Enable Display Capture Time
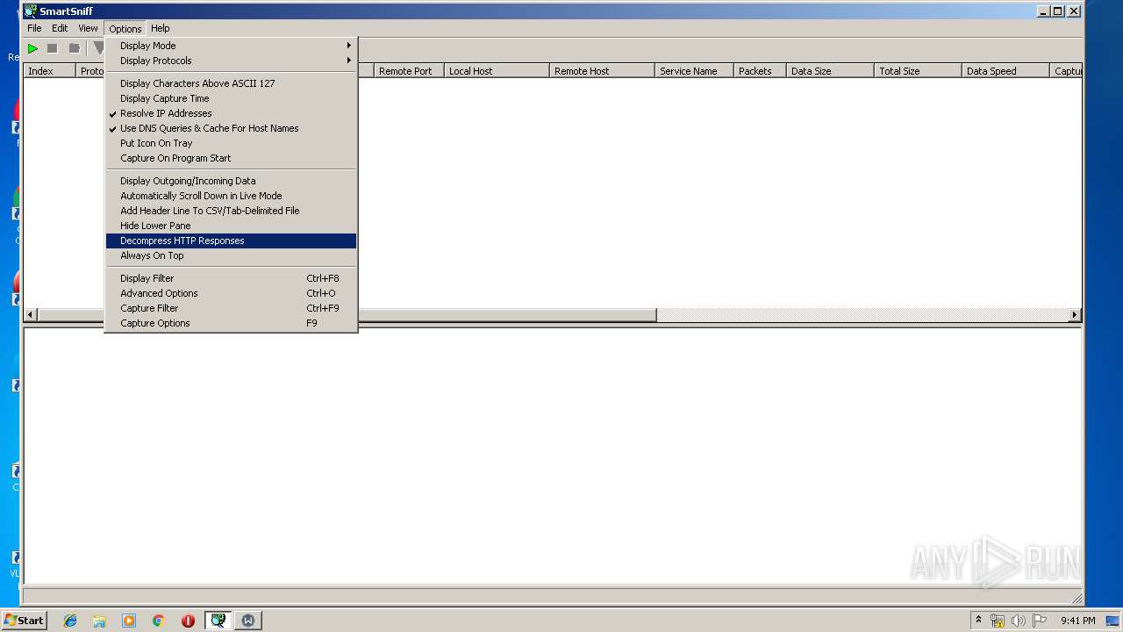 click(x=232, y=98)
